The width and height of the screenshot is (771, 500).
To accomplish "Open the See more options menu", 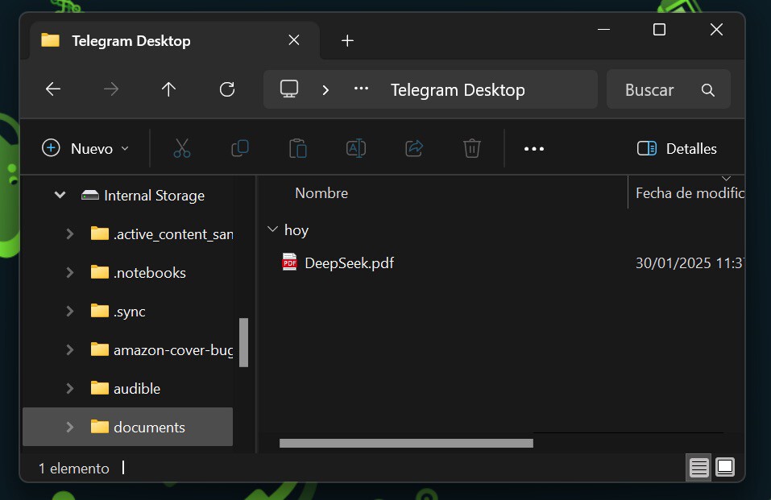I will pos(534,148).
